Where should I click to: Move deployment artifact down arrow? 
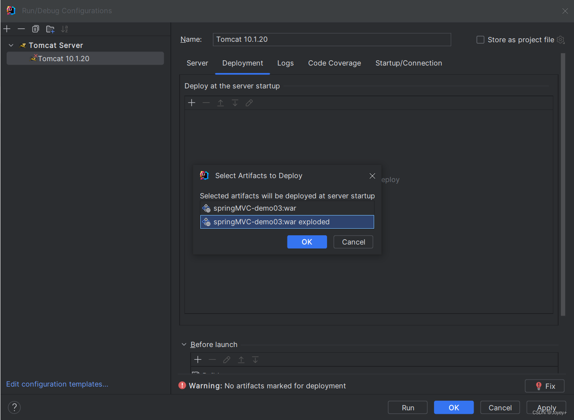coord(235,103)
